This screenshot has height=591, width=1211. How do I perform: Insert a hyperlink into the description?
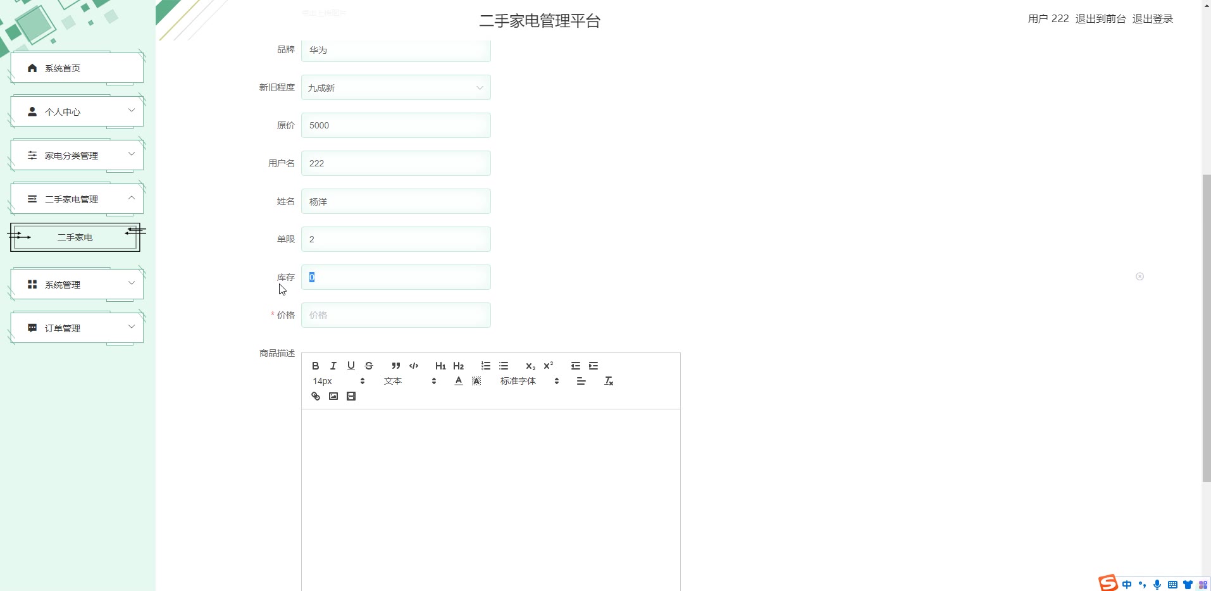(316, 396)
